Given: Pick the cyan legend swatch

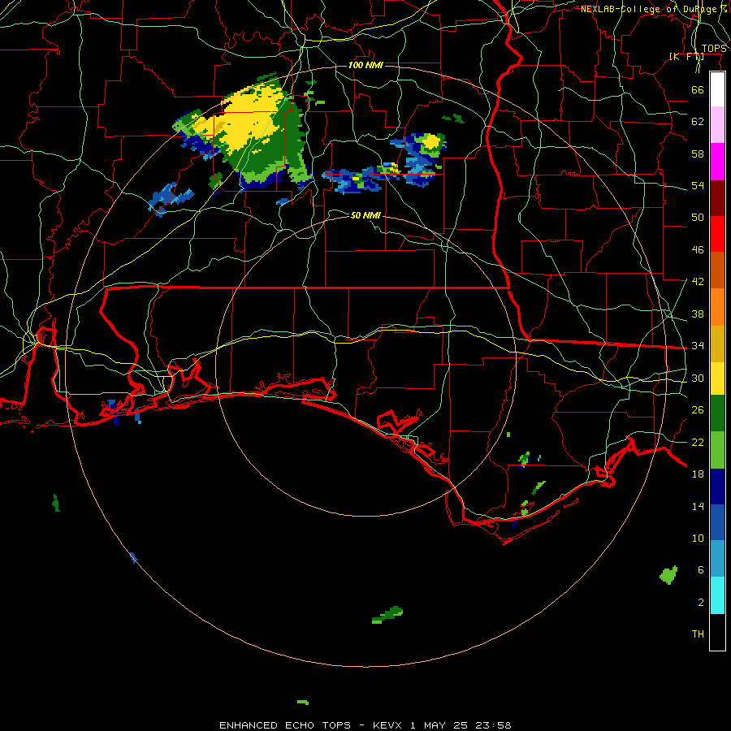Looking at the screenshot, I should (717, 595).
